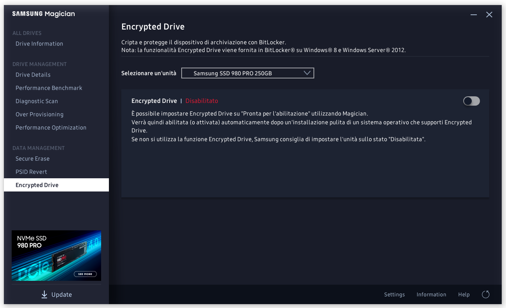Click the ALL DRIVES section header

[x=27, y=33]
